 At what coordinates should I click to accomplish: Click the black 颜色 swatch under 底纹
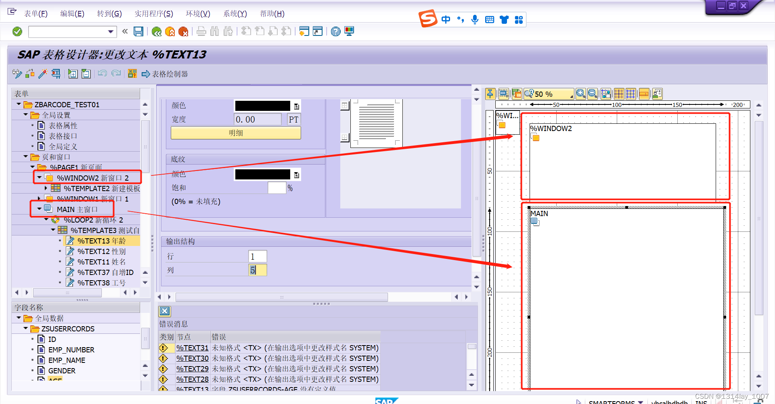pos(262,175)
